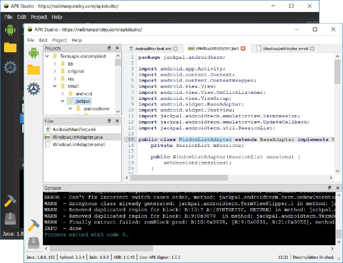Click the yellow folder icon in front window toolbar
Screen dimensions: 343x263
tap(33, 70)
